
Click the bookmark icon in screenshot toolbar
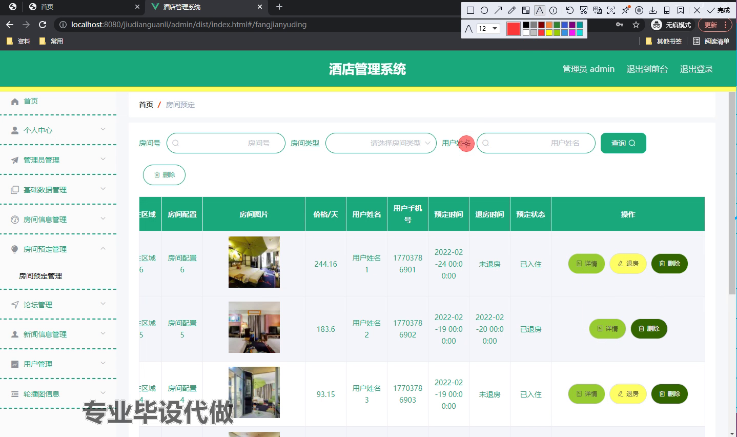[x=681, y=10]
